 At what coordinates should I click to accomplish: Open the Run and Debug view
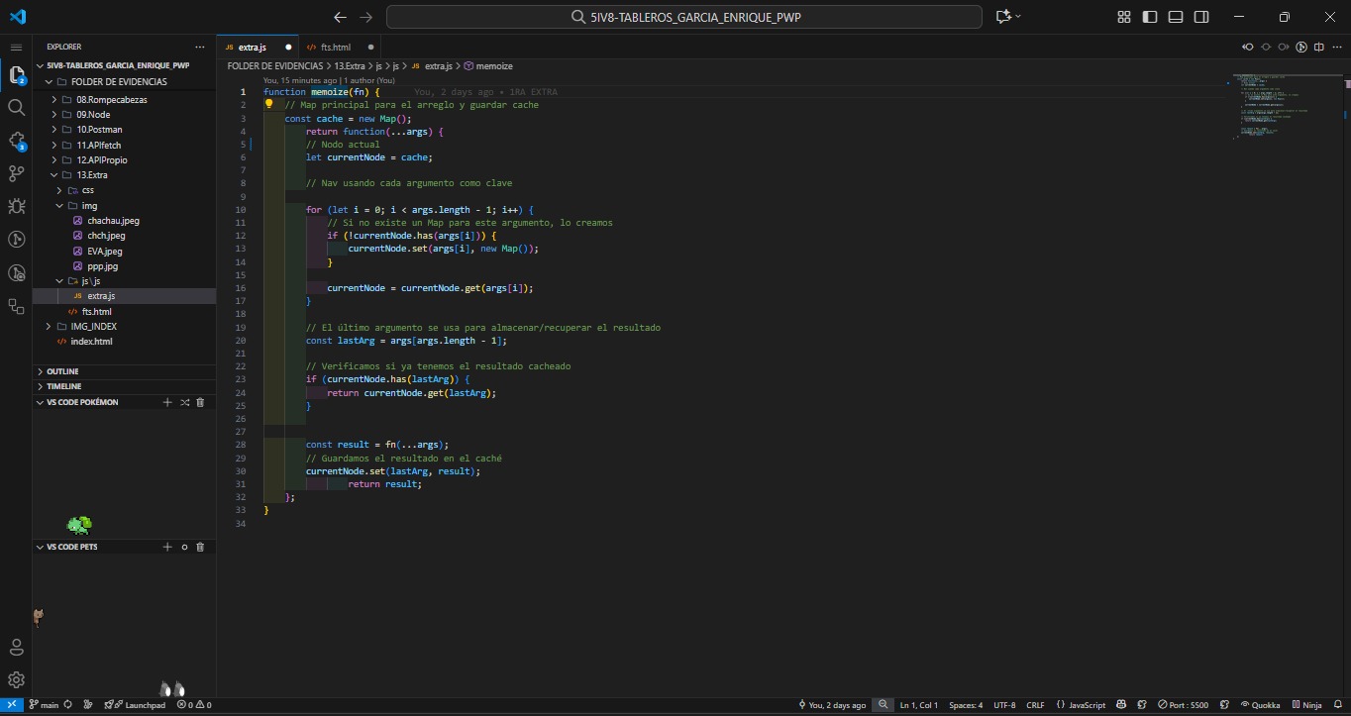click(16, 206)
